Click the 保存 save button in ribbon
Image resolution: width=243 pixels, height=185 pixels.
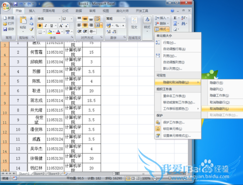pos(9,29)
